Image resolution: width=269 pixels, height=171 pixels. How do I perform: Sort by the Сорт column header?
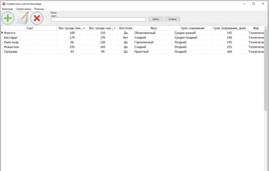[30, 28]
